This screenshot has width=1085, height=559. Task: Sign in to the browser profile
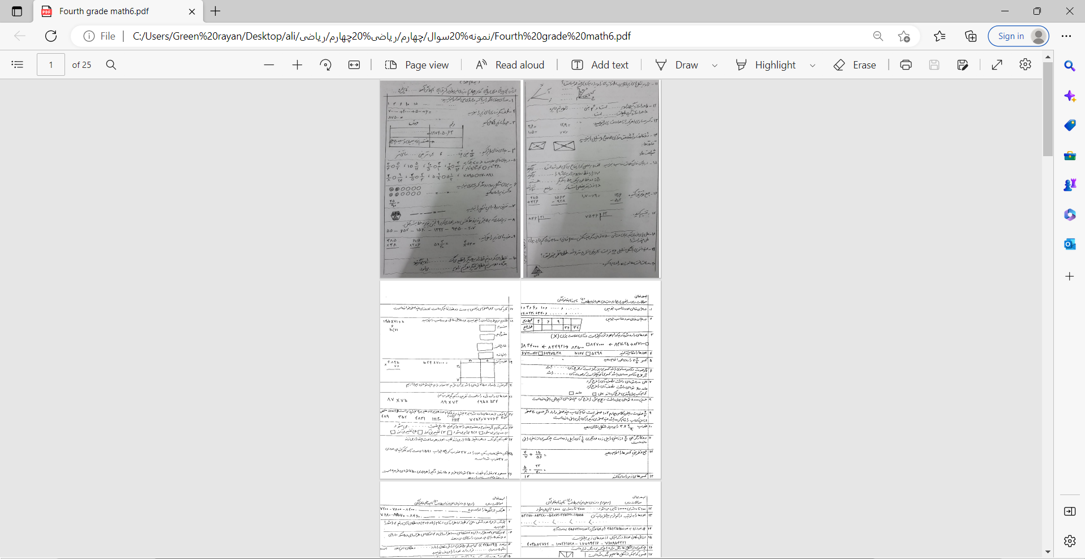pyautogui.click(x=1018, y=36)
